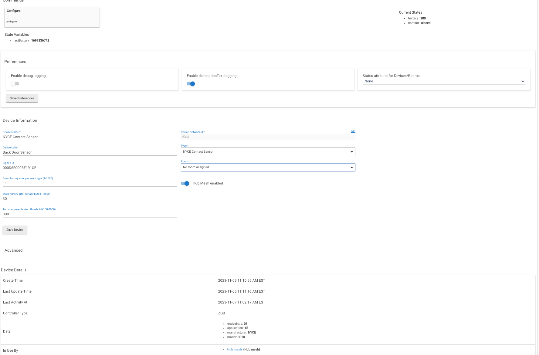Click the Device Details heading
The image size is (539, 355).
click(x=14, y=270)
